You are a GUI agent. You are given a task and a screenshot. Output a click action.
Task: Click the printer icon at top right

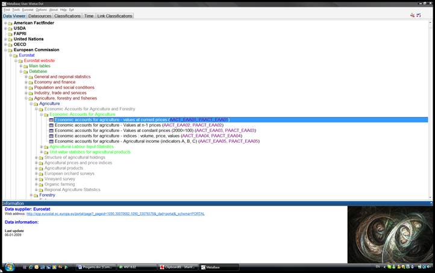tap(412, 15)
